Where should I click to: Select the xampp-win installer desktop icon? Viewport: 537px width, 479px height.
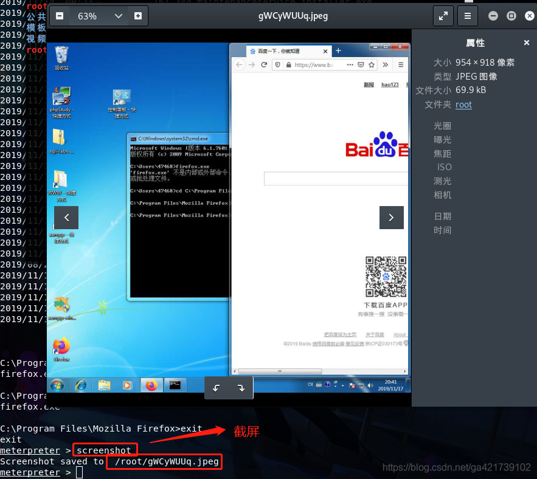click(61, 308)
